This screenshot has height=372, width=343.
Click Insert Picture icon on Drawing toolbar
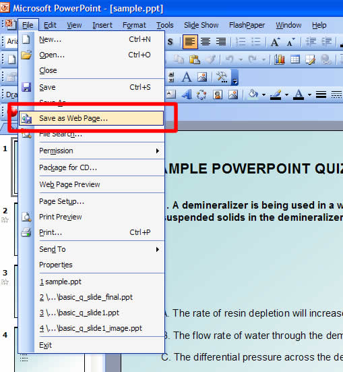(x=233, y=95)
